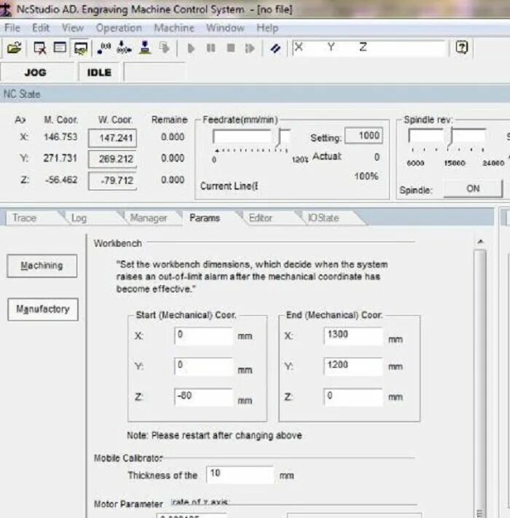Image resolution: width=510 pixels, height=518 pixels.
Task: Click the NcStudio application title icon
Action: pyautogui.click(x=6, y=9)
